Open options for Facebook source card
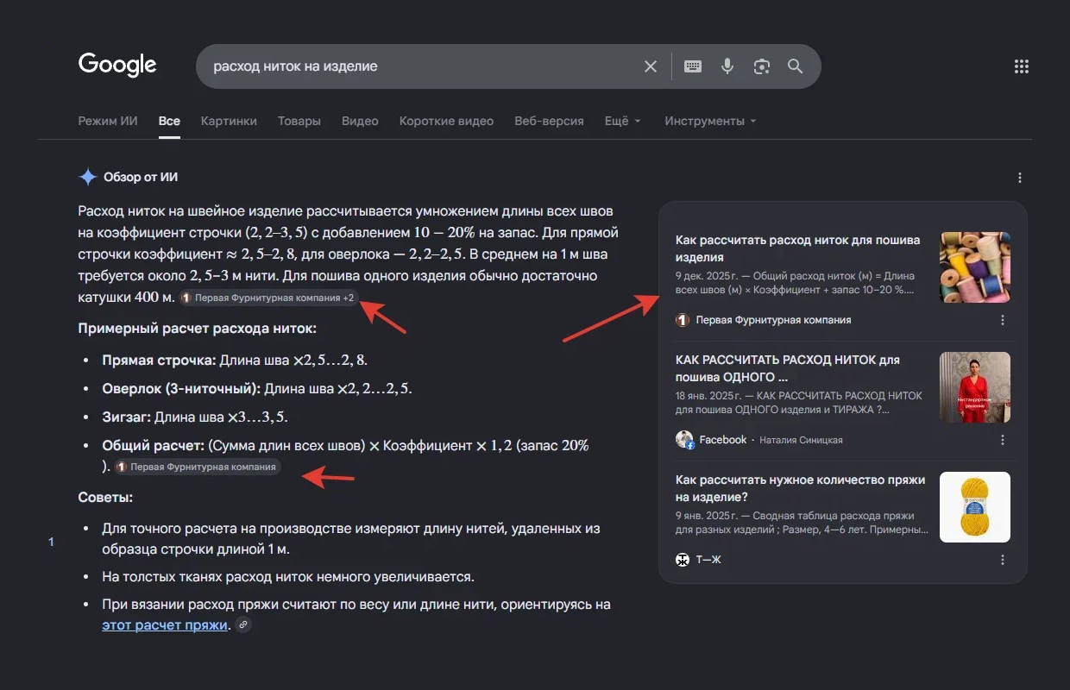 (x=1003, y=440)
